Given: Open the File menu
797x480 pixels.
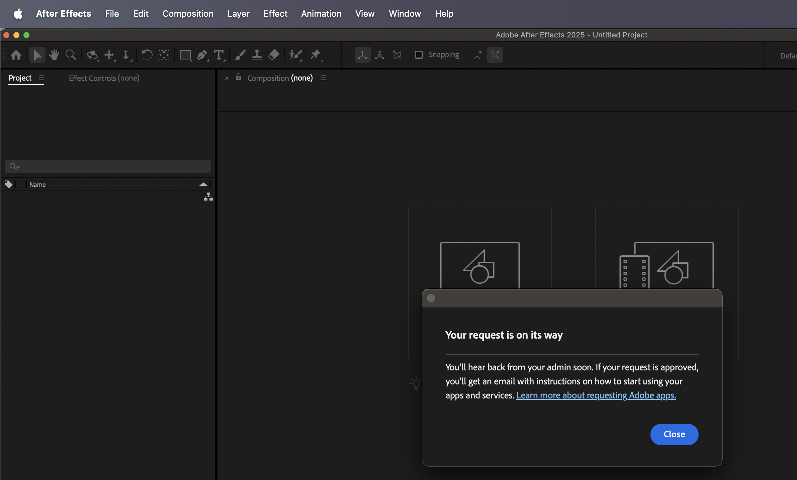Looking at the screenshot, I should 112,14.
